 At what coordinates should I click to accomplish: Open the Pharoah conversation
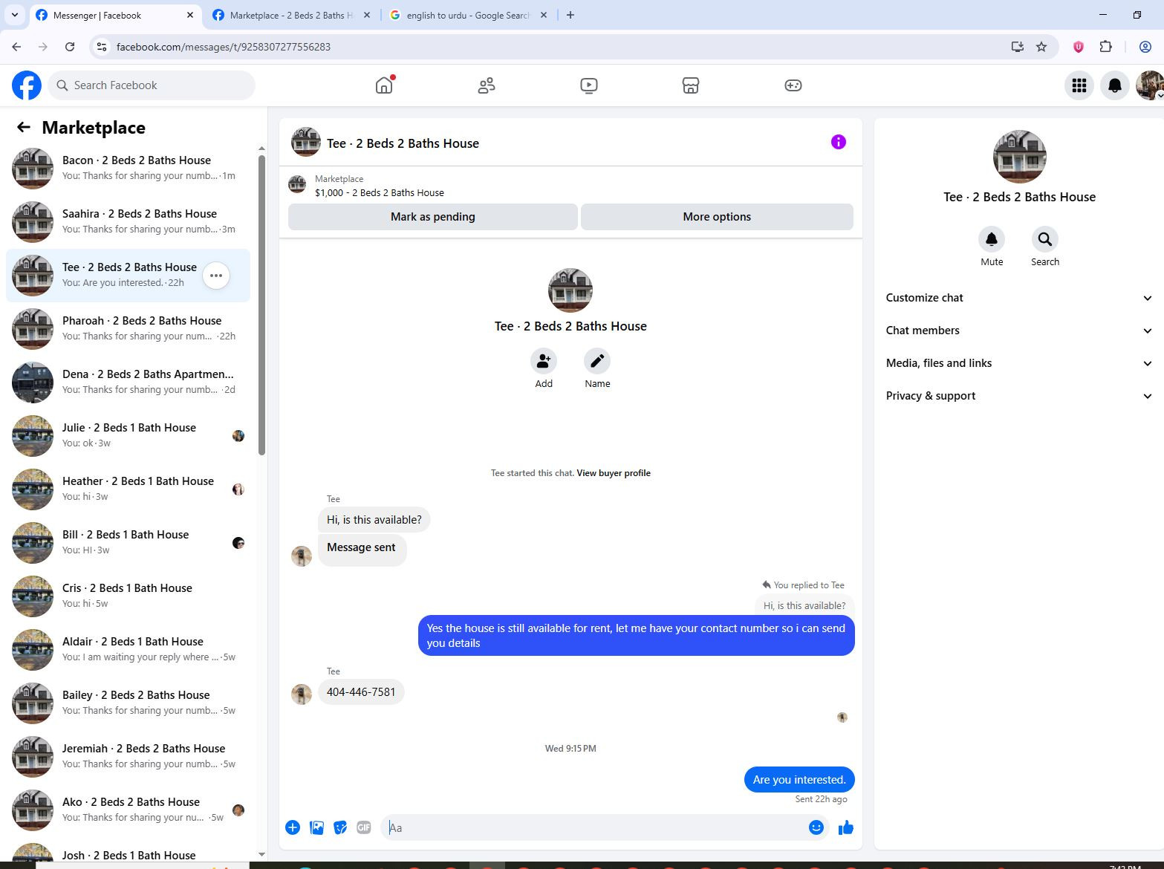click(128, 329)
